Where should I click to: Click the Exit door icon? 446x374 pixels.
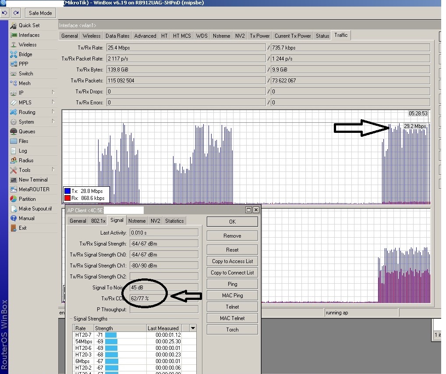coord(14,228)
